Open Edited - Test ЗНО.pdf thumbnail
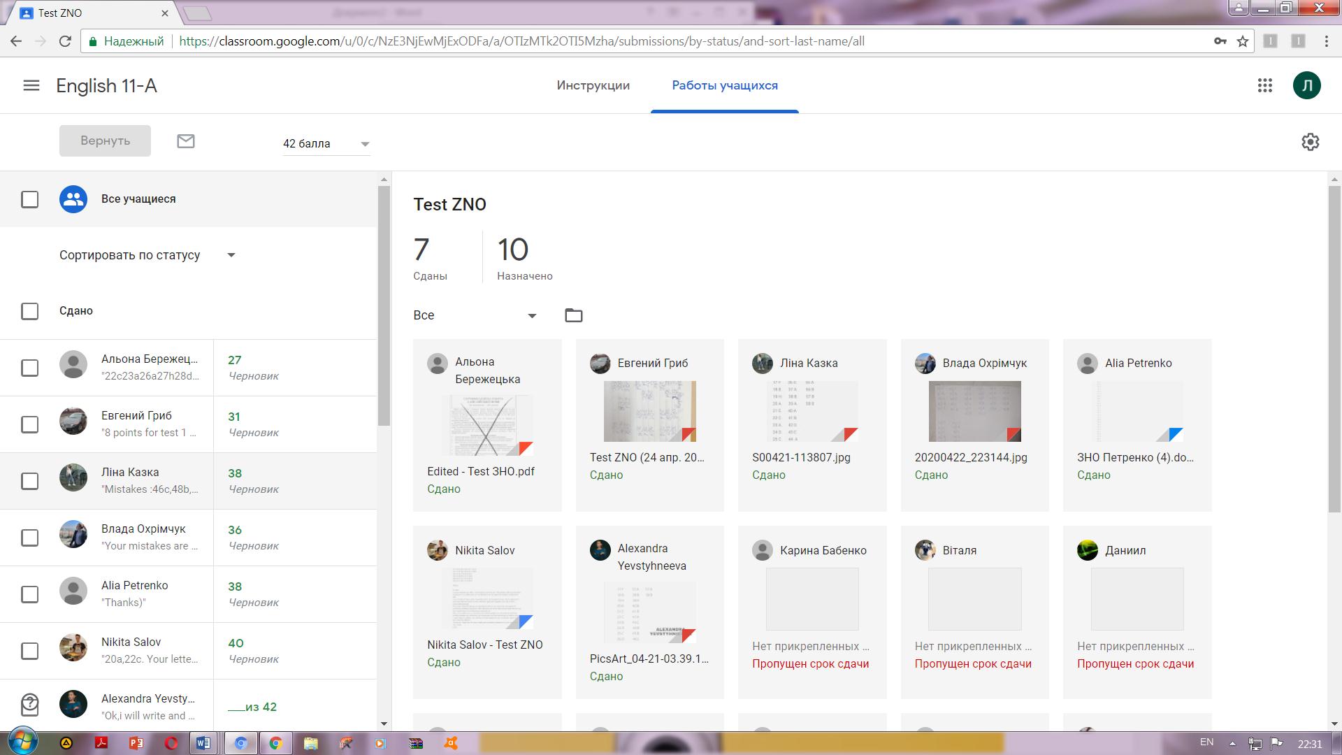The width and height of the screenshot is (1342, 755). click(x=487, y=425)
